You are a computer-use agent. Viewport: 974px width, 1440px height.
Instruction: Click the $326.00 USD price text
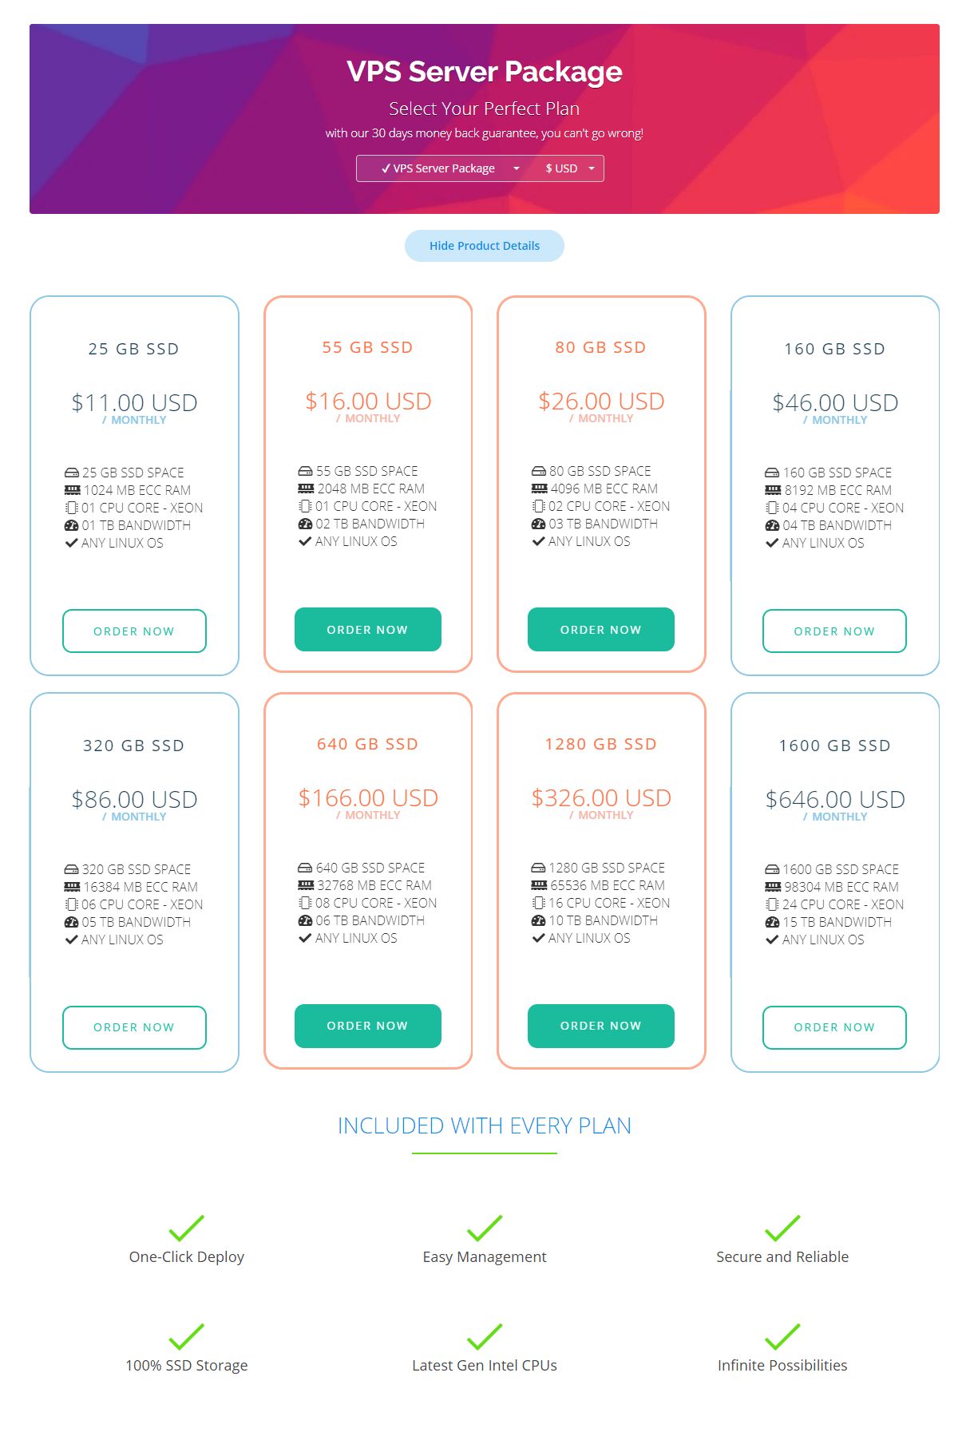pyautogui.click(x=601, y=797)
